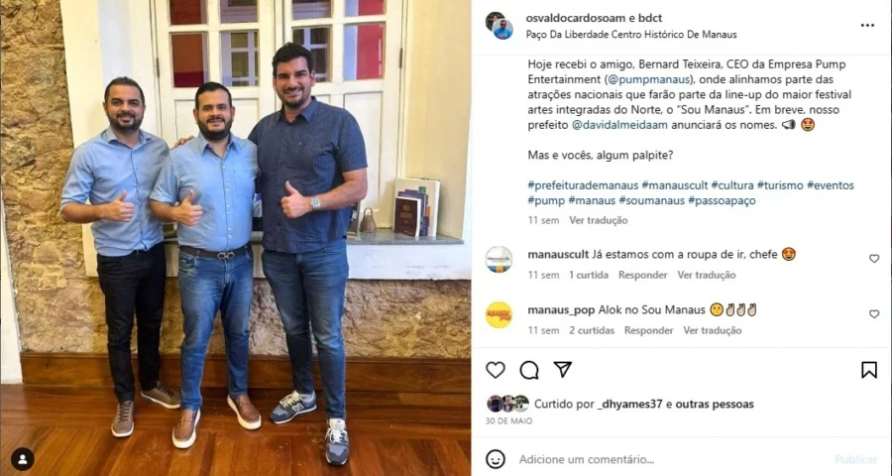Open the three-dot more options menu
The height and width of the screenshot is (476, 892).
point(867,26)
